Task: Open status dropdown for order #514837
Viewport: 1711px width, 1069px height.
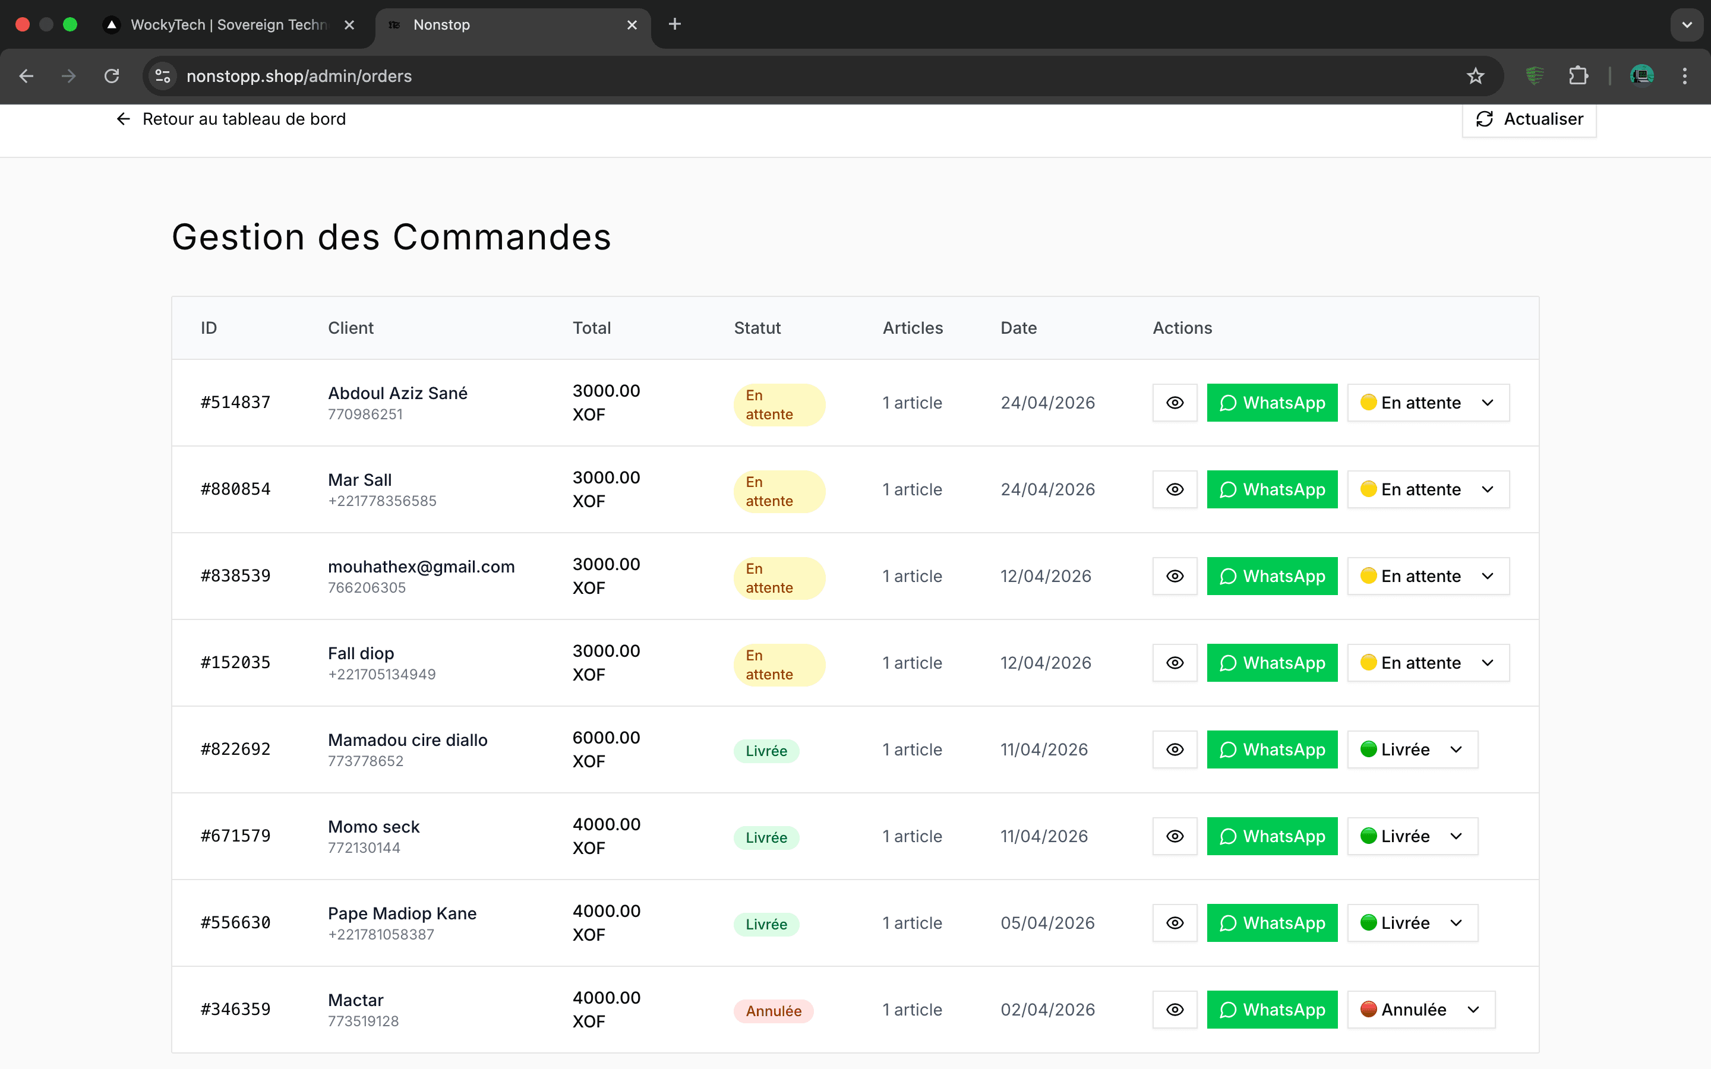Action: click(x=1428, y=402)
